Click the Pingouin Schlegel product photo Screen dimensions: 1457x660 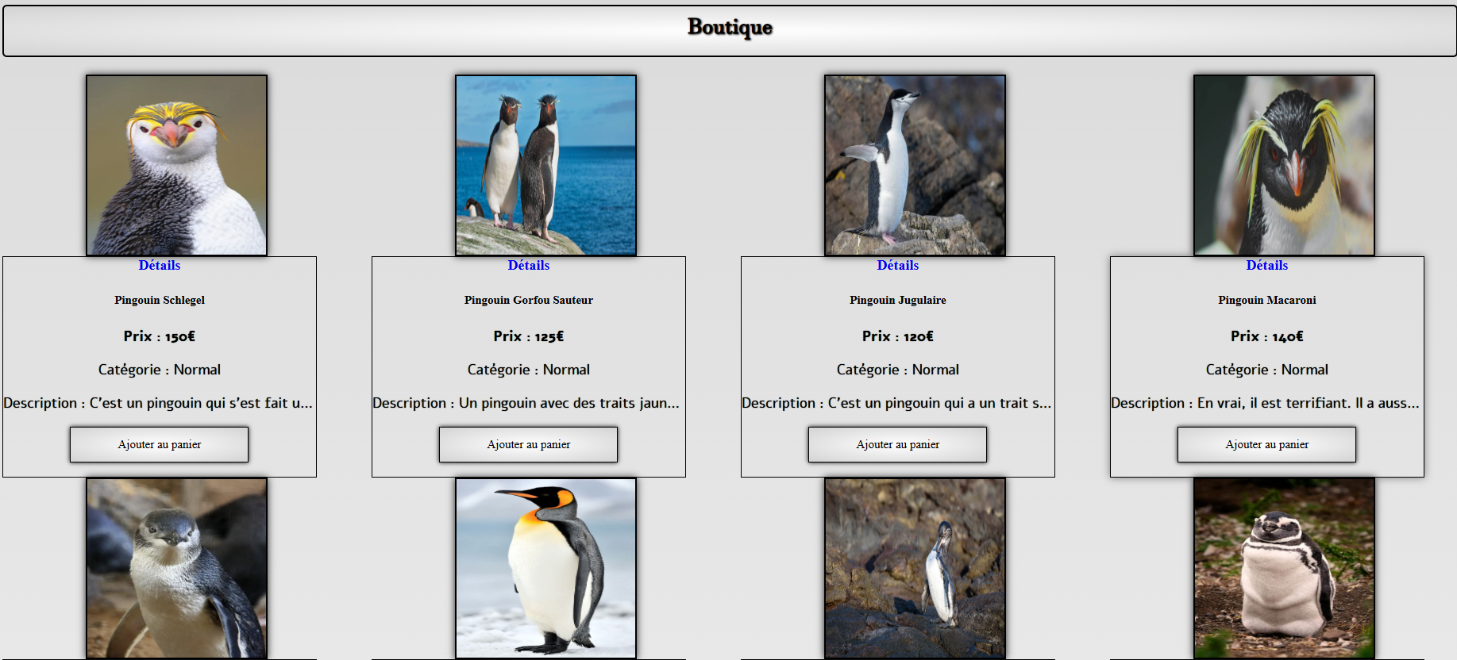tap(176, 165)
